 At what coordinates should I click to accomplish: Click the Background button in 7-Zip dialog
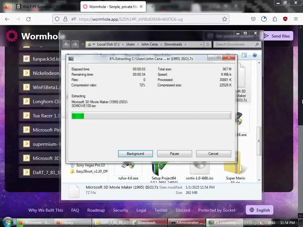(x=135, y=154)
